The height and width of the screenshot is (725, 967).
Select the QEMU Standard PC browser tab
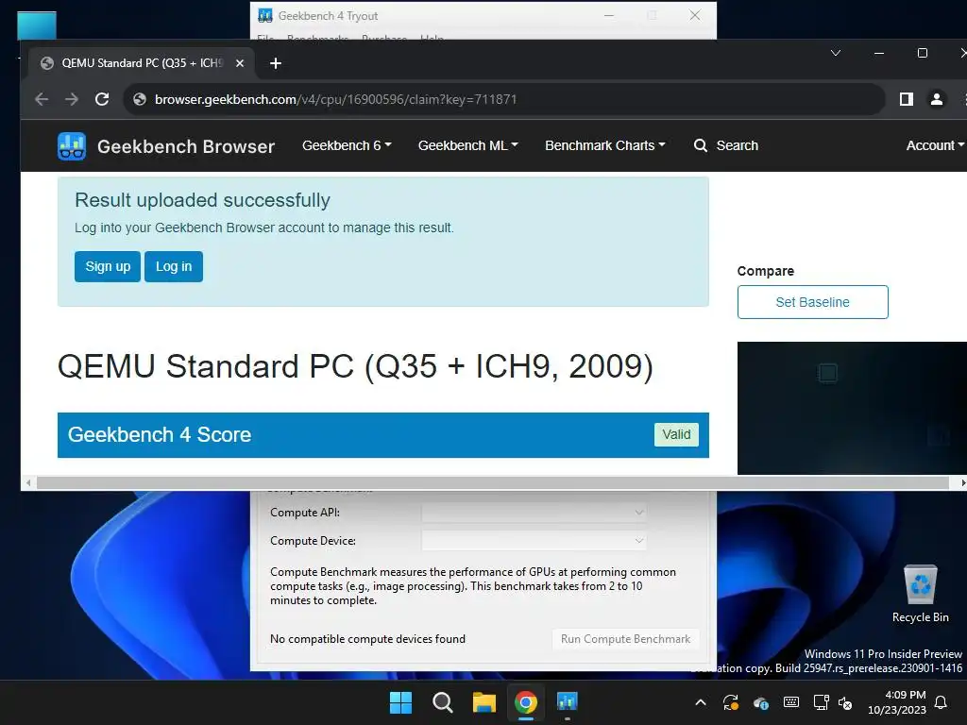(142, 63)
